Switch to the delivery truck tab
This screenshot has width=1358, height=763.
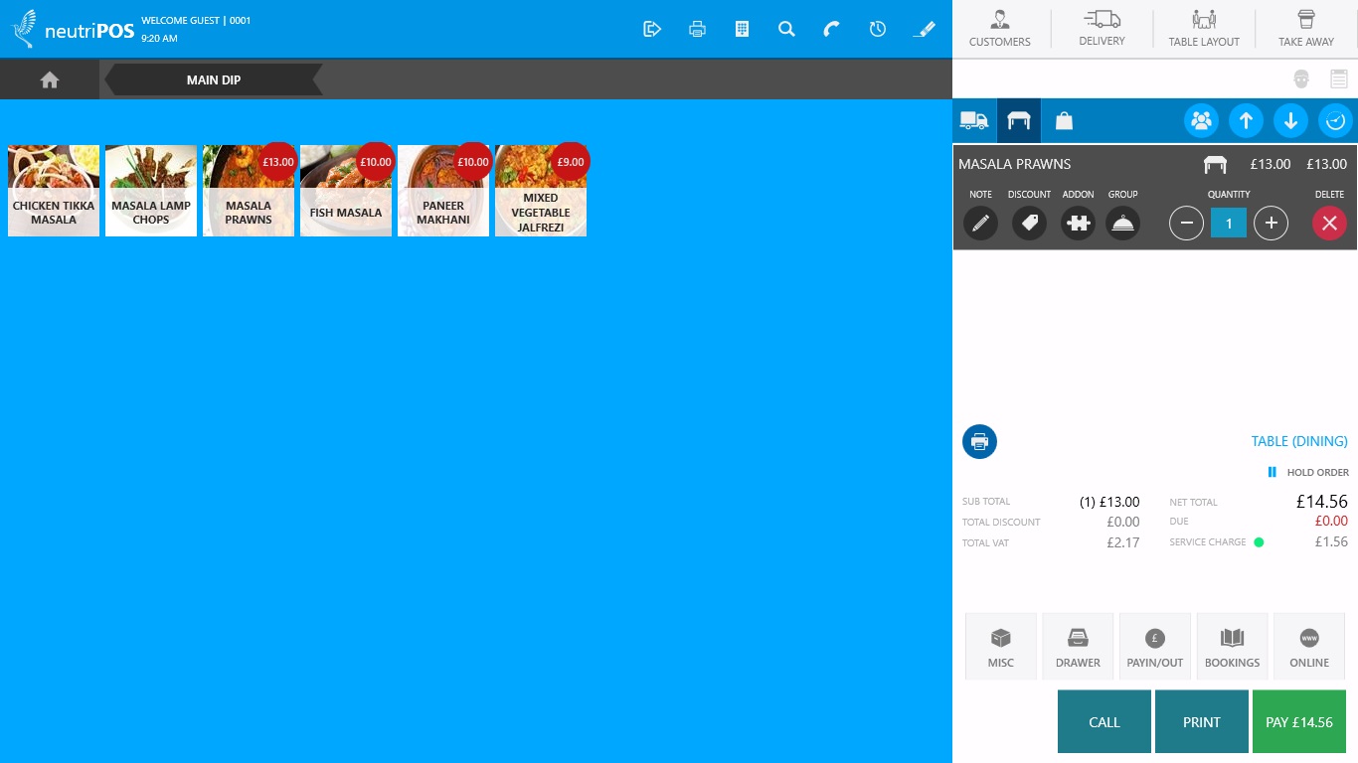pos(974,121)
